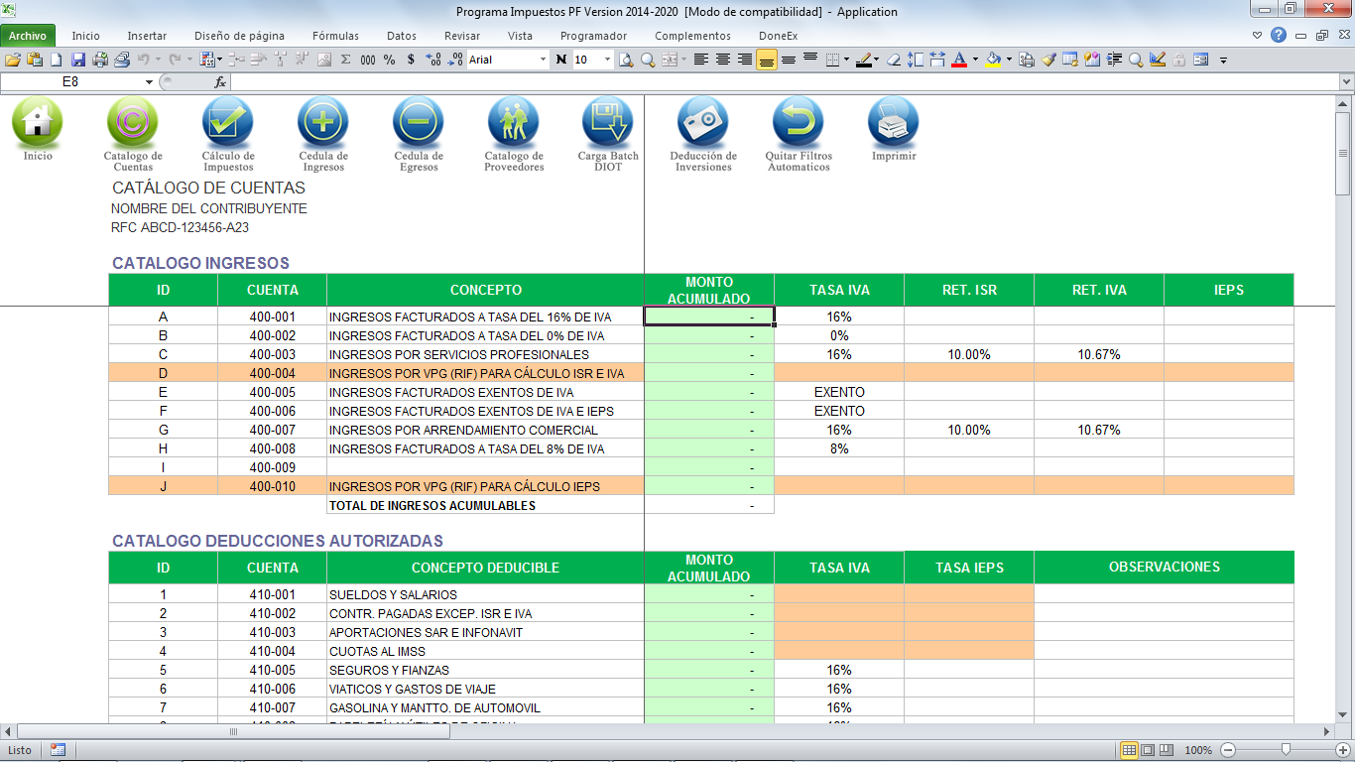Open the Fórmulas ribbon tab
This screenshot has width=1355, height=762.
click(x=335, y=36)
